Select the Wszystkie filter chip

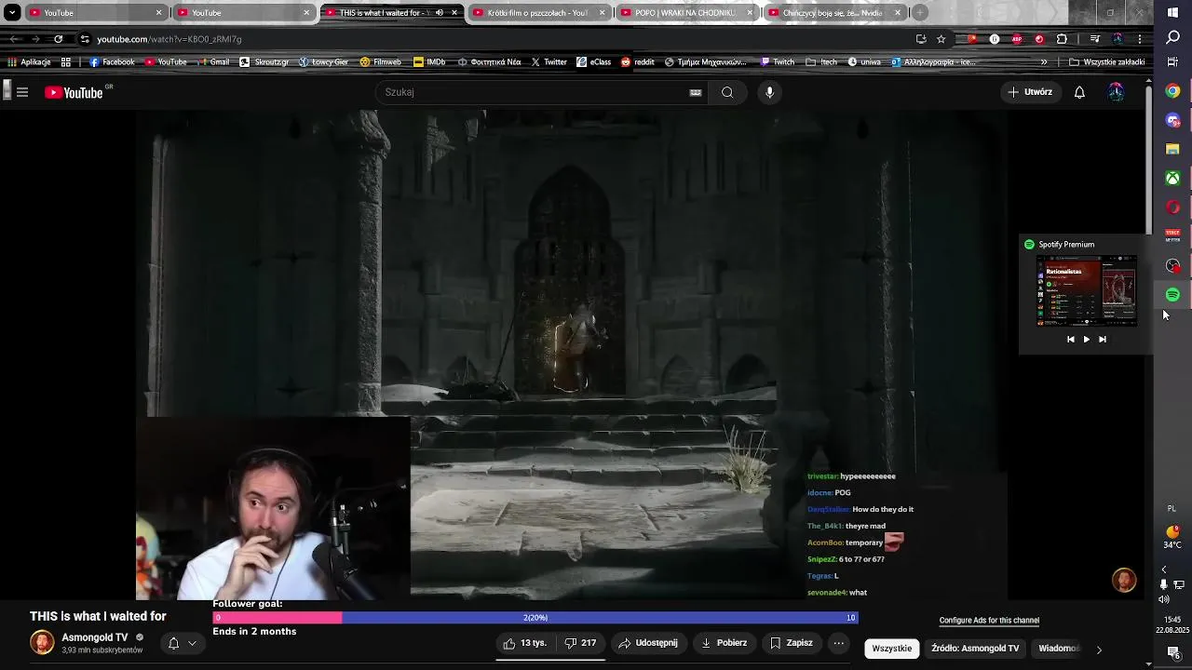click(x=892, y=649)
